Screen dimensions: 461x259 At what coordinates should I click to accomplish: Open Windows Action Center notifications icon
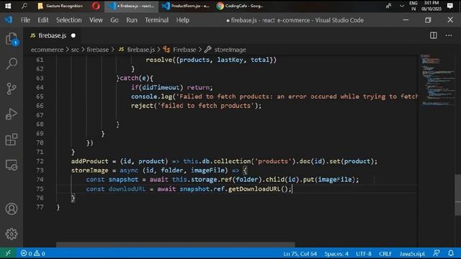[x=449, y=6]
